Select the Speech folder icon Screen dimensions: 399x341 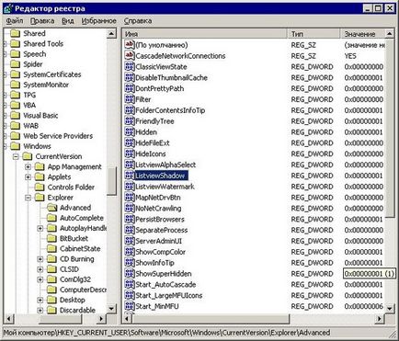pyautogui.click(x=15, y=54)
